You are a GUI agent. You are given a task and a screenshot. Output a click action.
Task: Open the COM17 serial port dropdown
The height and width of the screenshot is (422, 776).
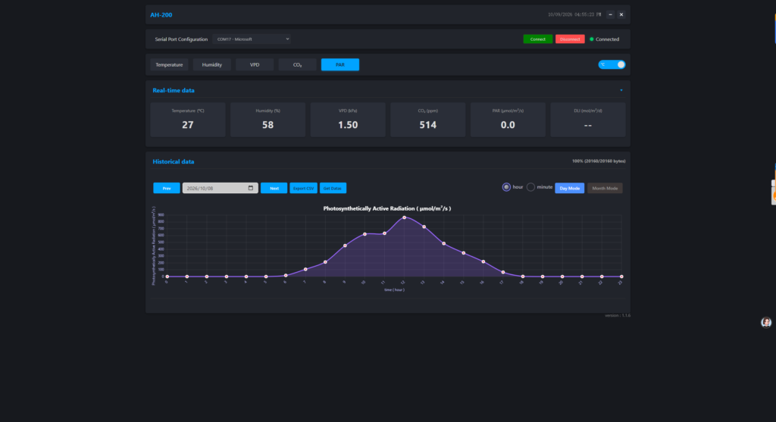tap(252, 39)
